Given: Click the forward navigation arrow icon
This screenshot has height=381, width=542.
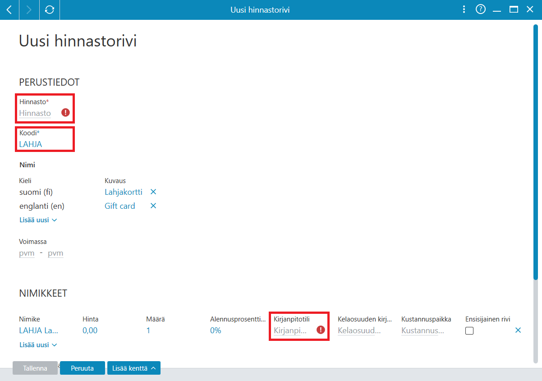Looking at the screenshot, I should click(29, 9).
